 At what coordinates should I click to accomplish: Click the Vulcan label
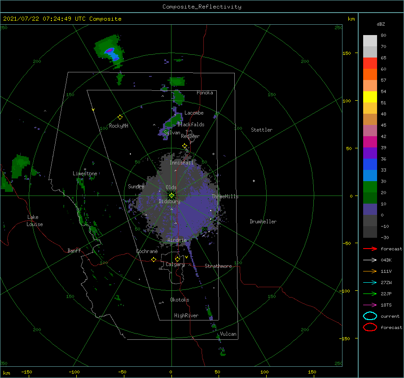228,334
